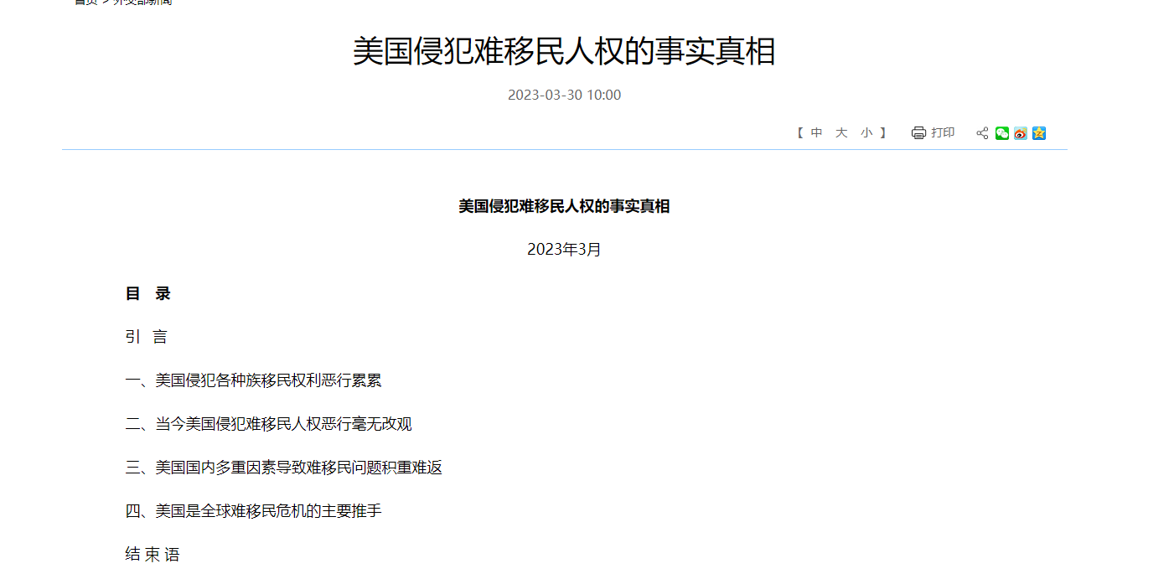
Task: Select the 结束语 contents entry
Action: coord(153,555)
